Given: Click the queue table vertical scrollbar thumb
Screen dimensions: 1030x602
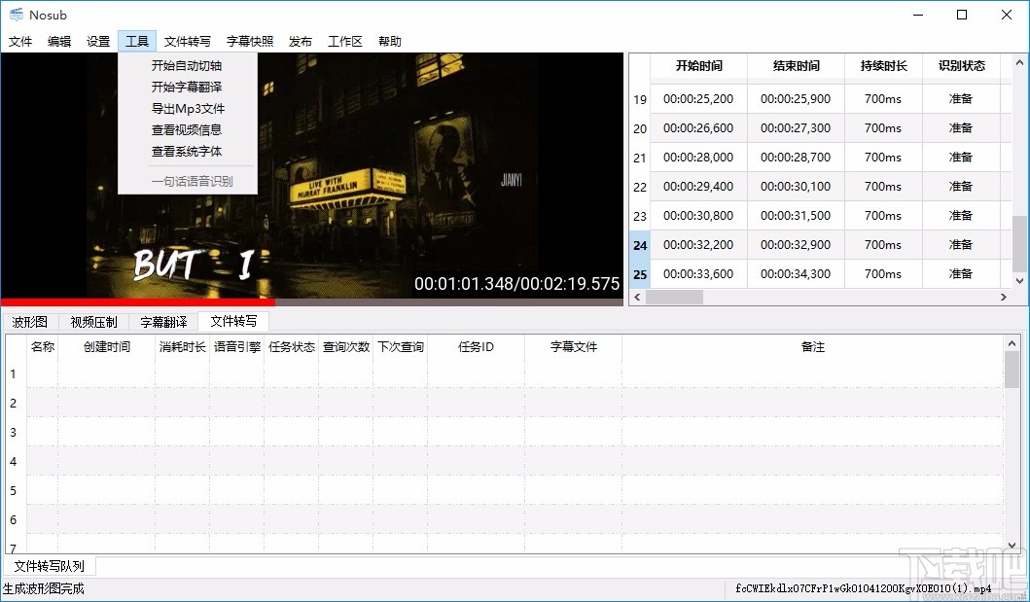Looking at the screenshot, I should tap(1012, 369).
